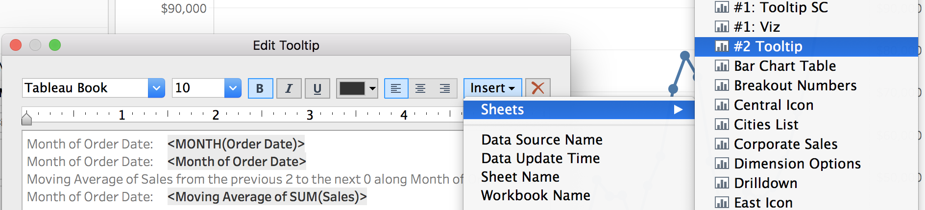Choose Data Source Name from Insert menu
Image resolution: width=925 pixels, height=210 pixels.
[x=542, y=140]
